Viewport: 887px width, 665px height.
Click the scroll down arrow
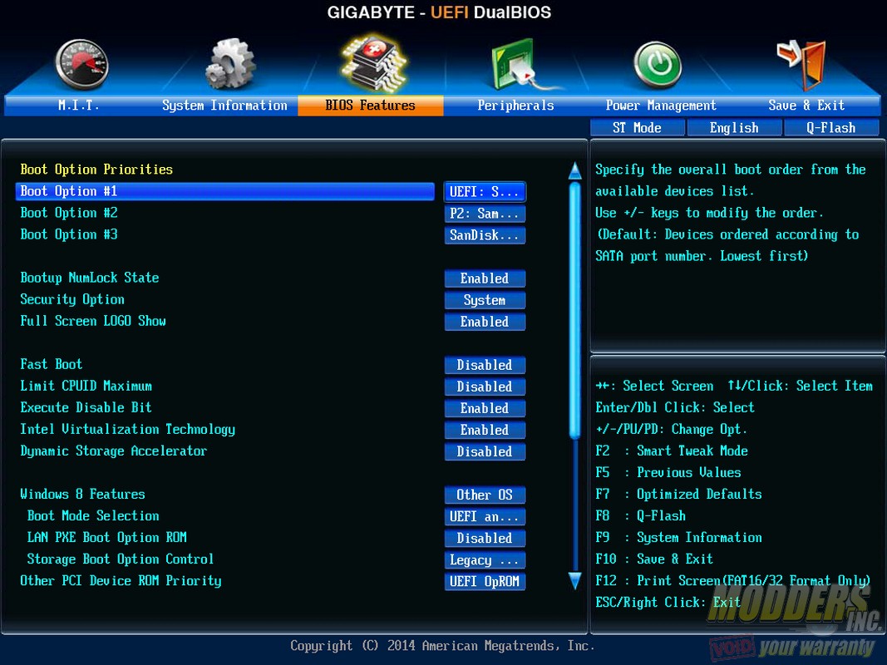[574, 581]
